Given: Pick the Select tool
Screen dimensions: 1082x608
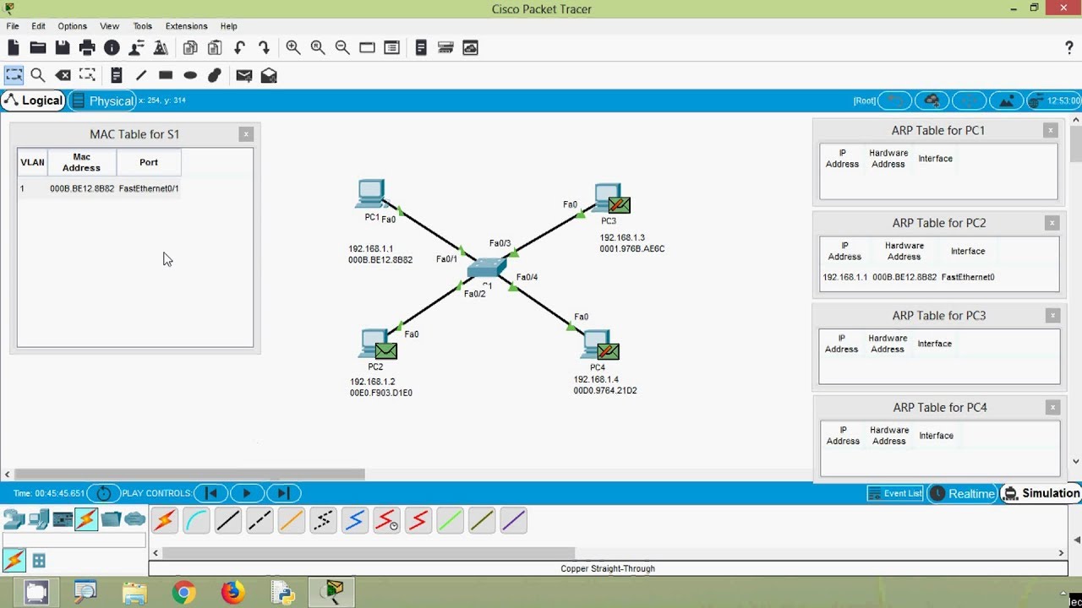Looking at the screenshot, I should 14,75.
